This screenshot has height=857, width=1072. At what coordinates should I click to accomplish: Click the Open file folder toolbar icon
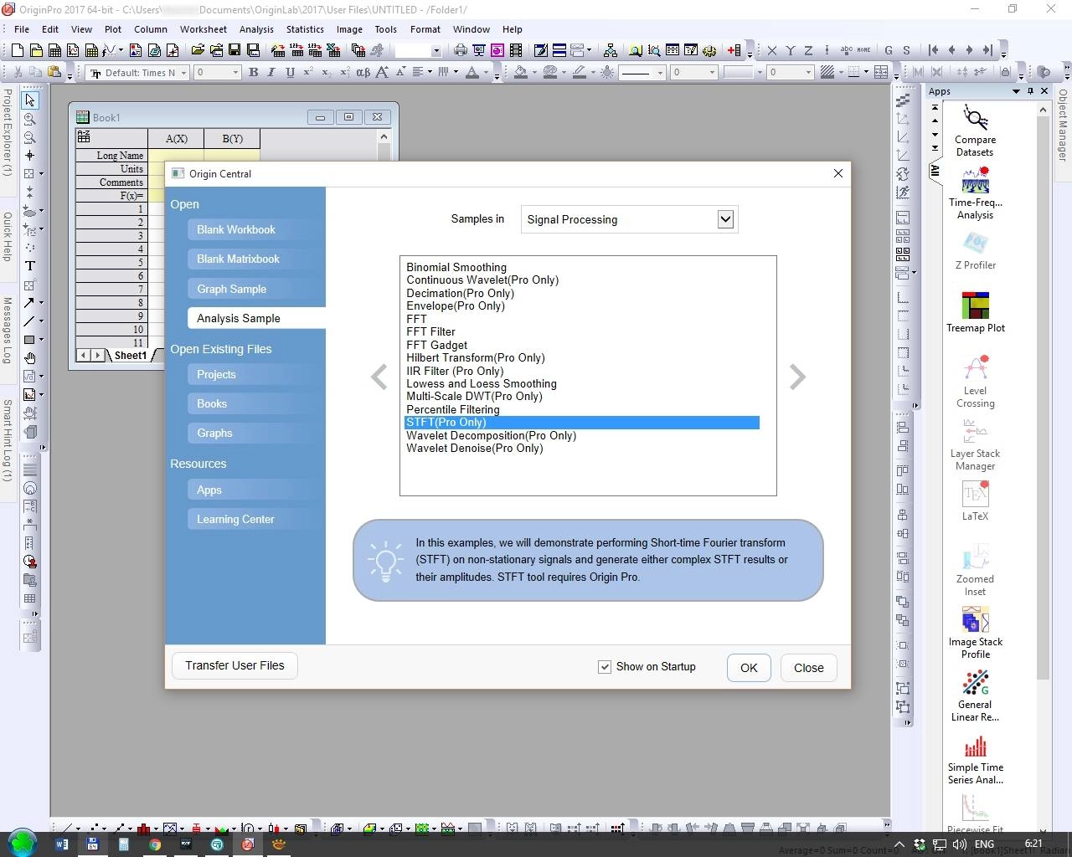197,50
